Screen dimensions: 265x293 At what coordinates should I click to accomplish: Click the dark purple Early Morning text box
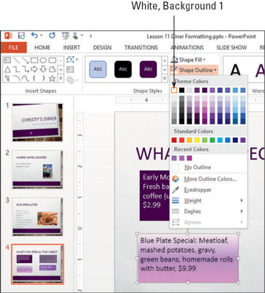point(154,196)
